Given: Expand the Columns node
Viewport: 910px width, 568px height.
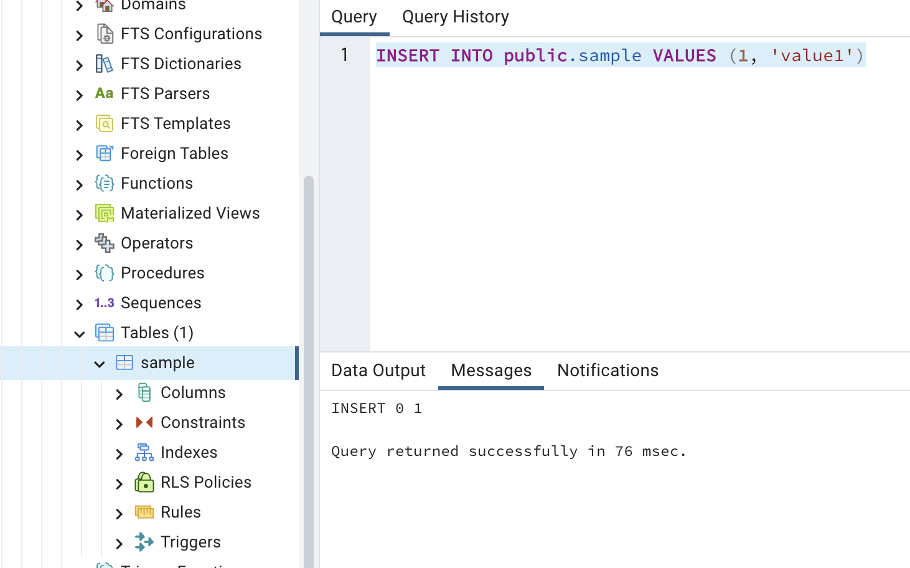Looking at the screenshot, I should (119, 392).
